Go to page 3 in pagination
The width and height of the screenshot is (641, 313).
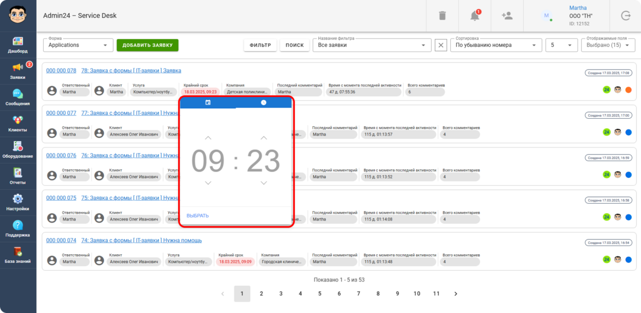[x=281, y=293]
